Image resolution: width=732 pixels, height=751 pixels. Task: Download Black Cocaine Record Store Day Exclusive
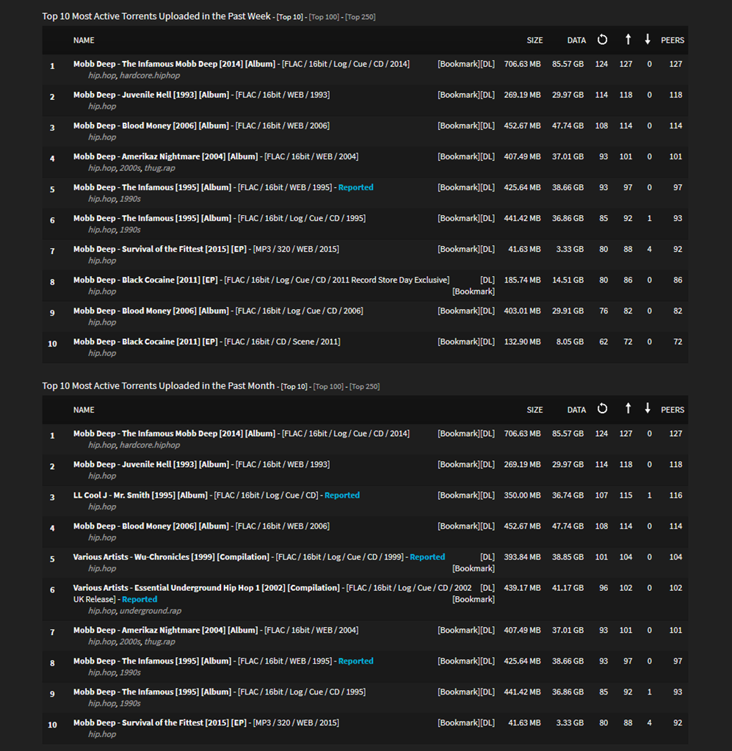488,280
